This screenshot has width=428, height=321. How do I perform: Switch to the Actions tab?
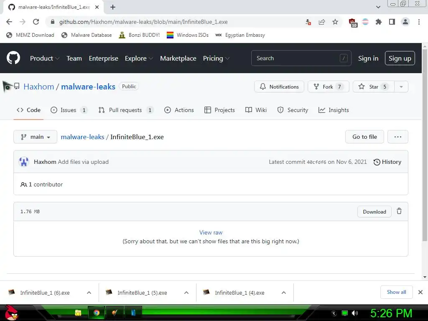(x=179, y=110)
